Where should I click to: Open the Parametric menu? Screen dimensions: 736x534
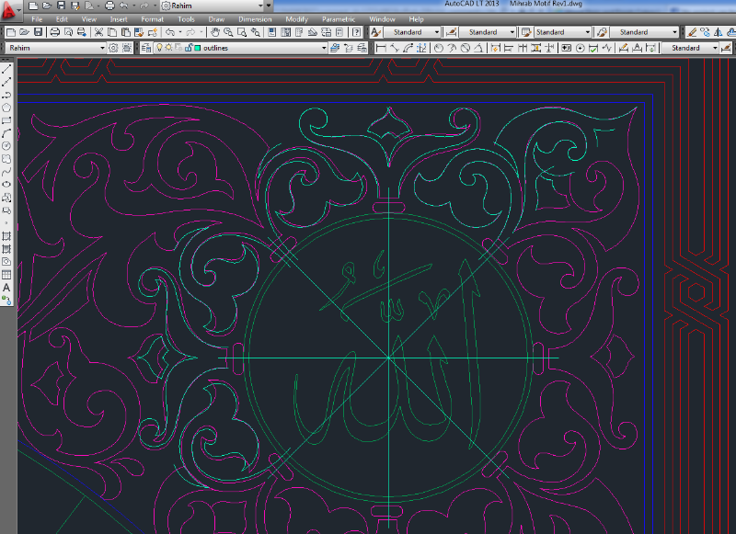click(339, 19)
